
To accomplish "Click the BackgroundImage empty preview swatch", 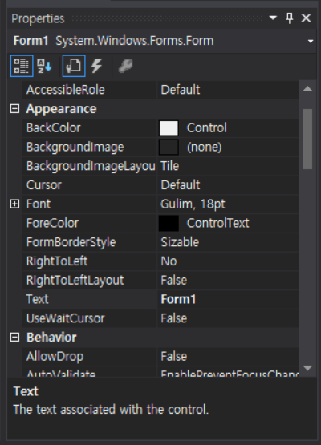I will 169,147.
